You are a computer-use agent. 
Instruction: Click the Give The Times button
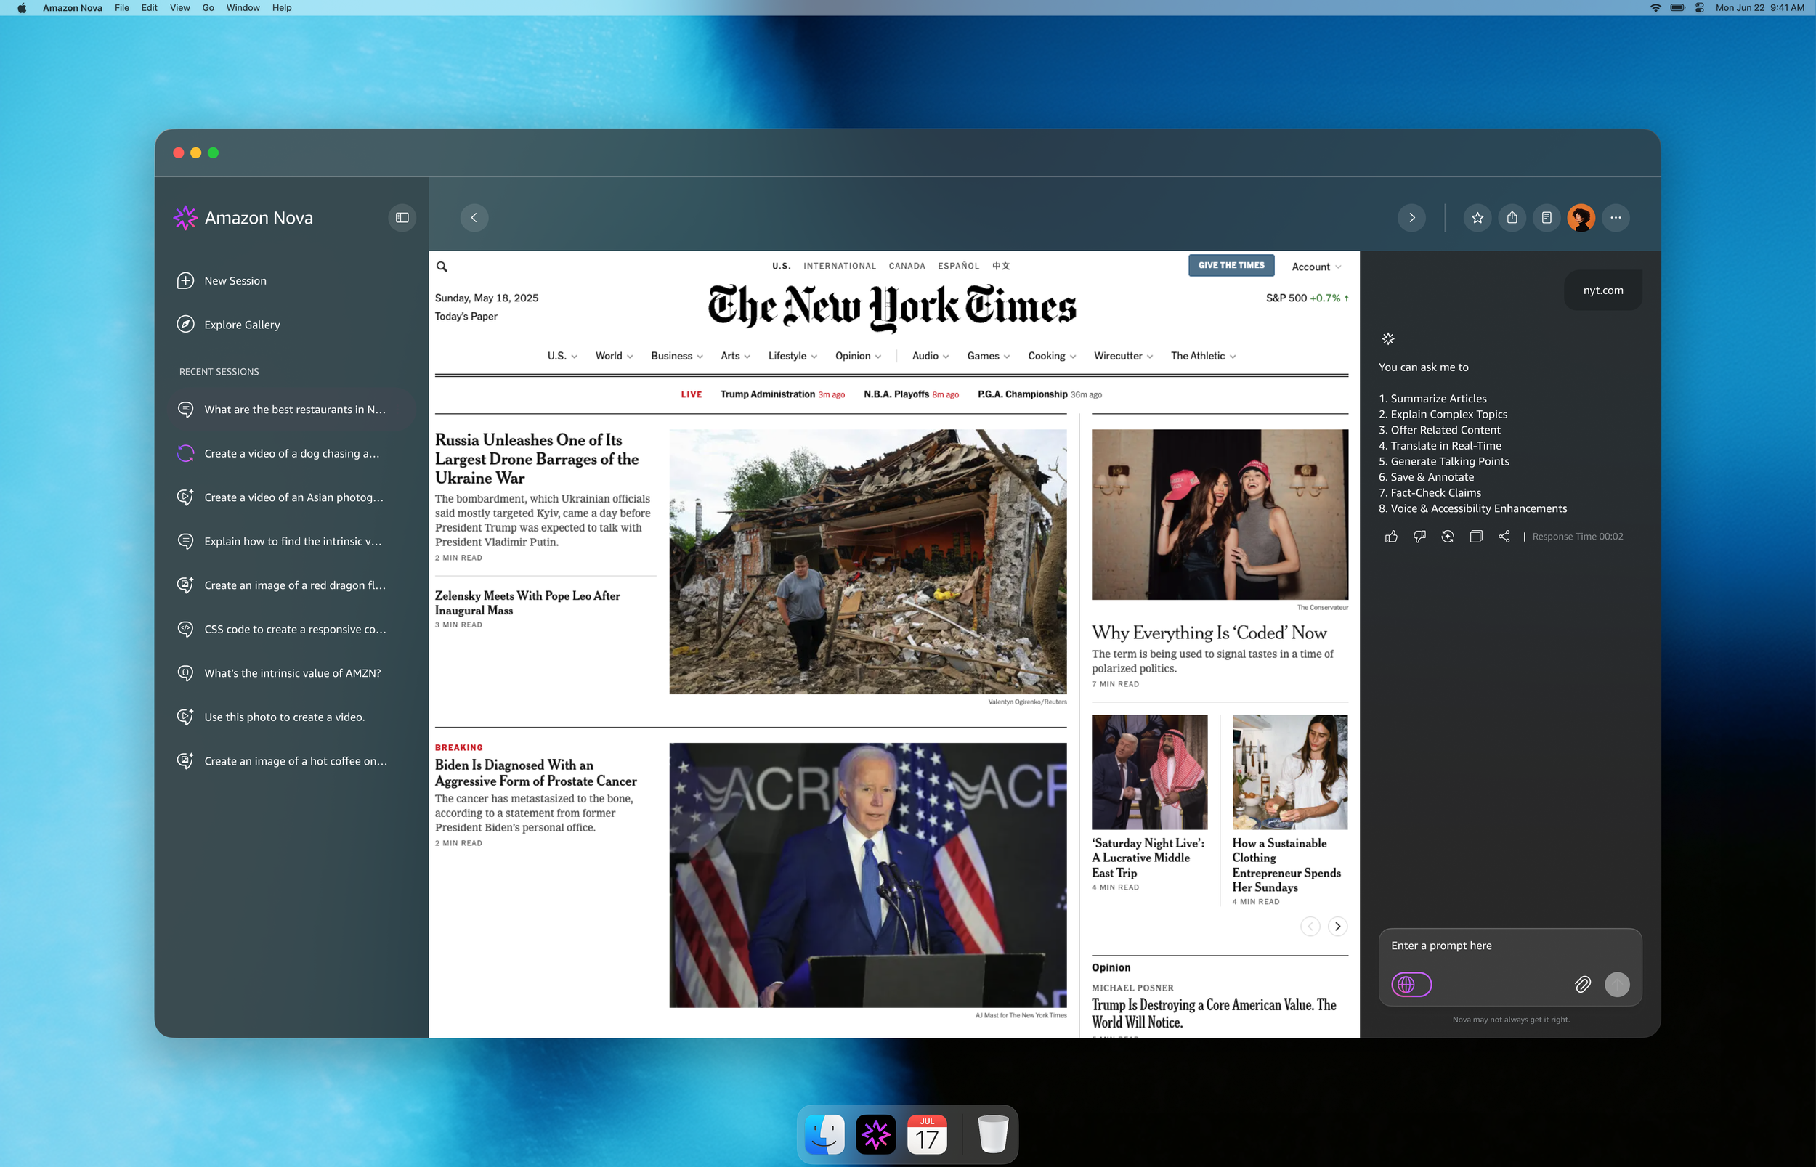[x=1232, y=265]
